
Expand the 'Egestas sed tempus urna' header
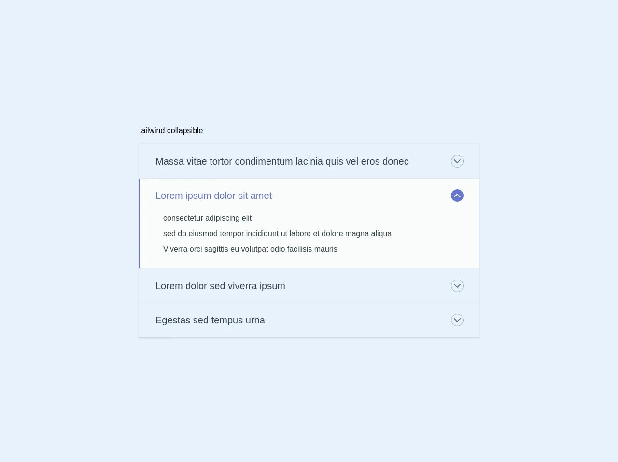[x=210, y=320]
